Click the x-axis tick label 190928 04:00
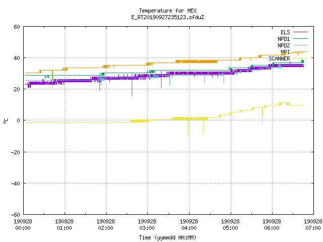The image size is (323, 242). point(189,225)
